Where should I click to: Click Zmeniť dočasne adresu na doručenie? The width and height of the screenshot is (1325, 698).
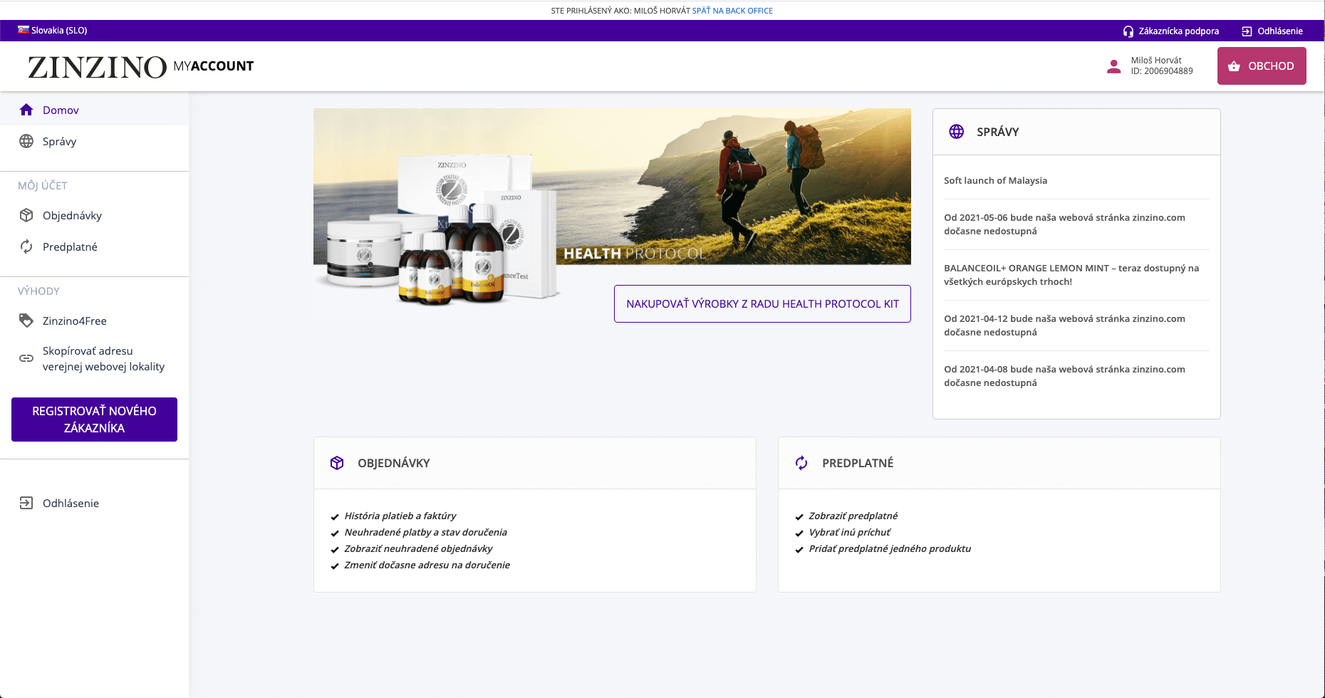[427, 565]
